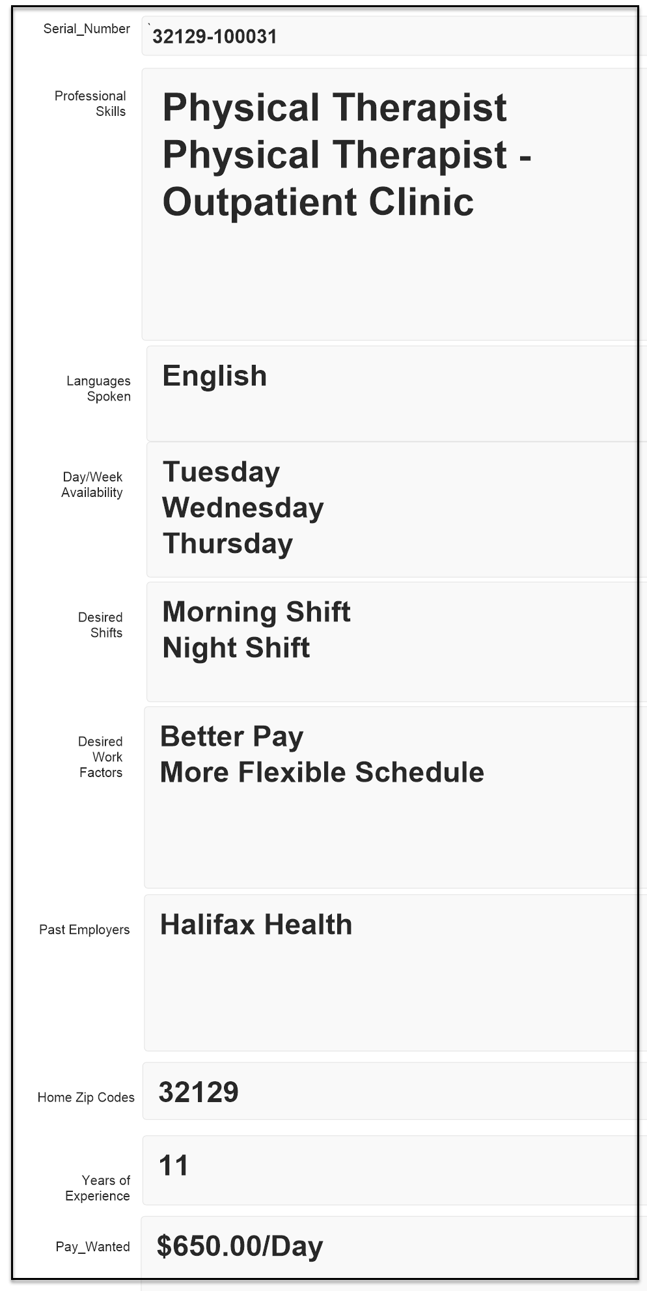Click the Years of Experience label

98,1188
